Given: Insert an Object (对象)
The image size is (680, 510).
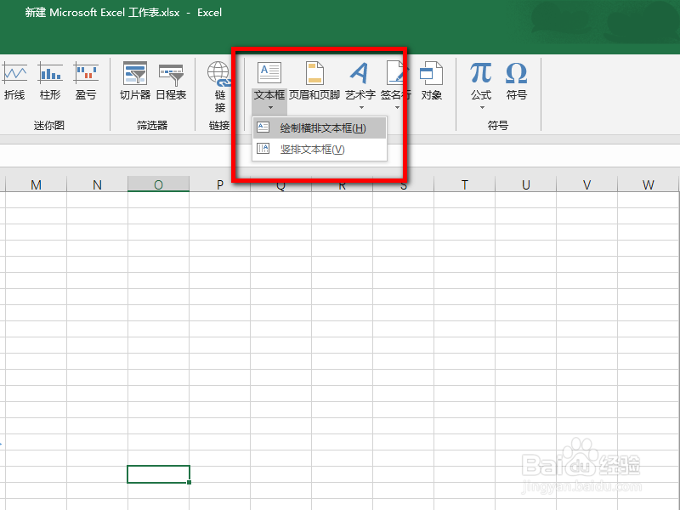Looking at the screenshot, I should click(432, 81).
